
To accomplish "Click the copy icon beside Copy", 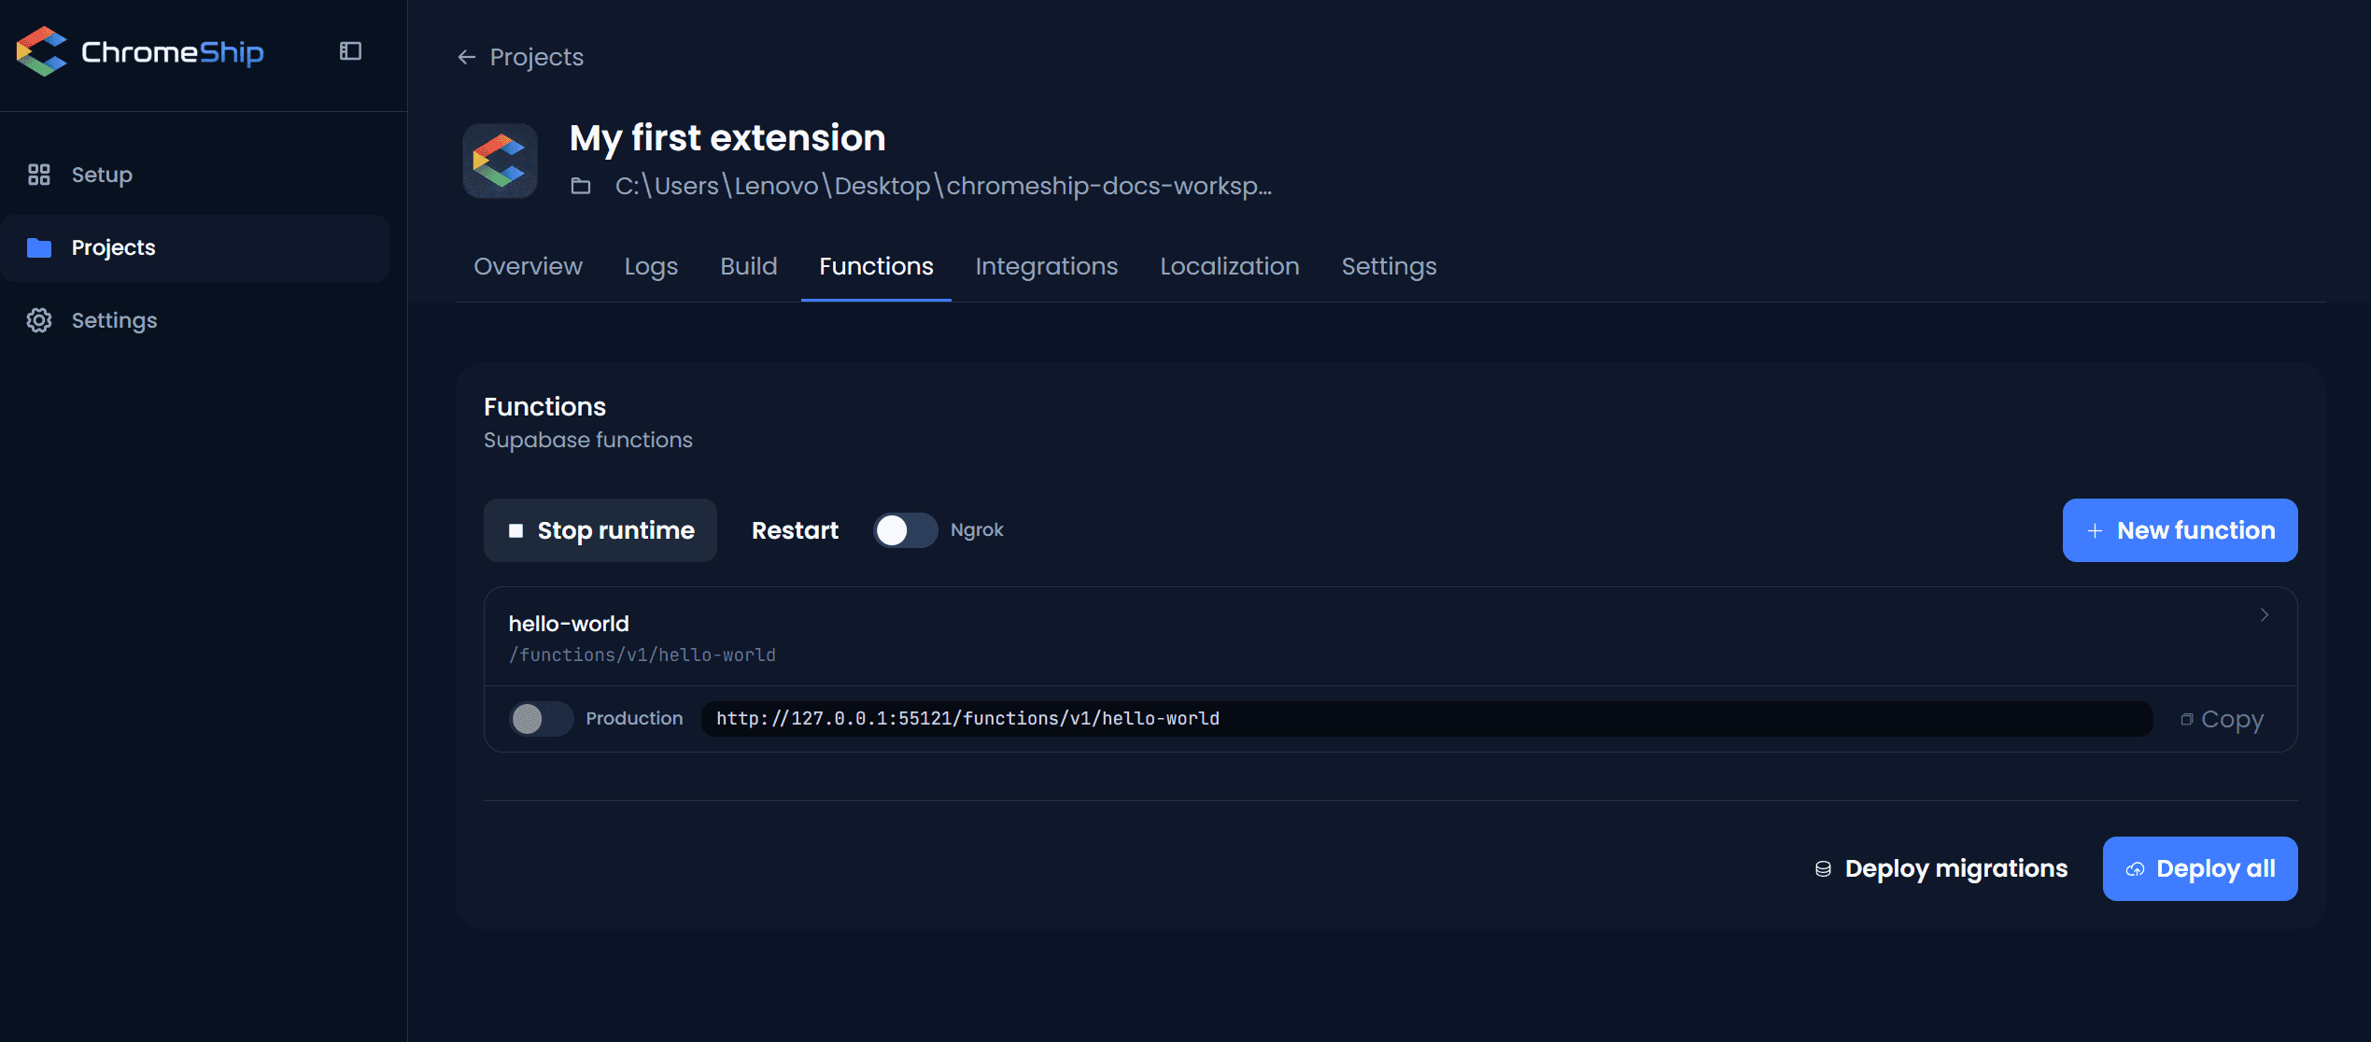I will pos(2186,719).
